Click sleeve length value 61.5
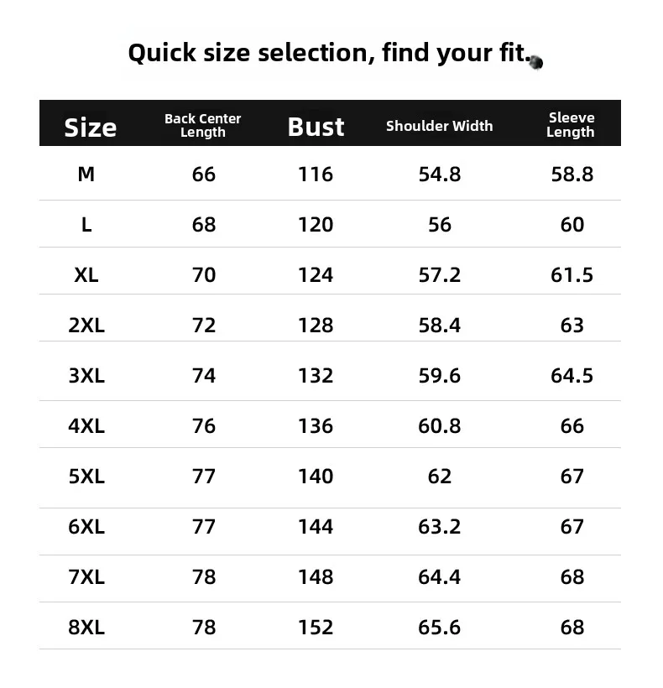 pos(572,275)
